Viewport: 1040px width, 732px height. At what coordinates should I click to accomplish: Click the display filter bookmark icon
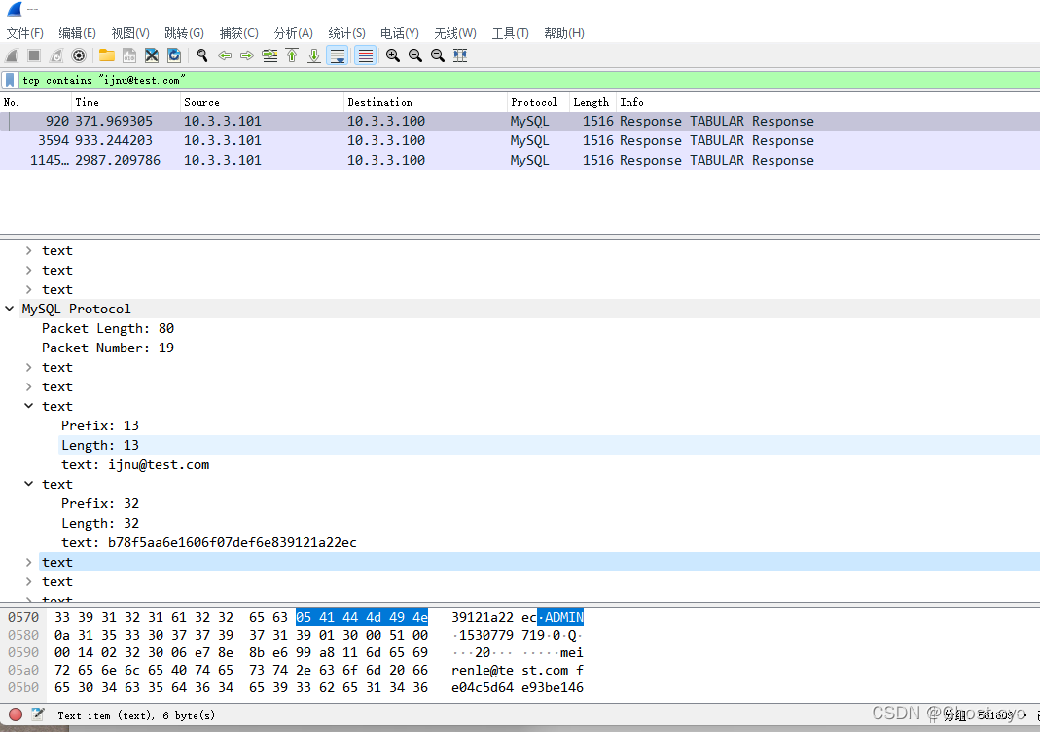click(10, 80)
